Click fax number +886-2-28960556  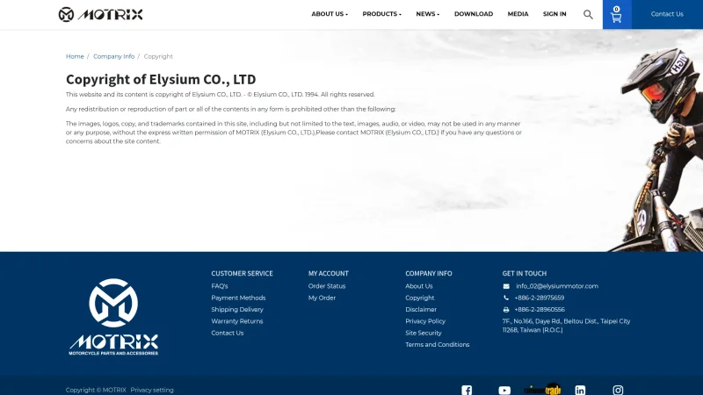tap(540, 310)
